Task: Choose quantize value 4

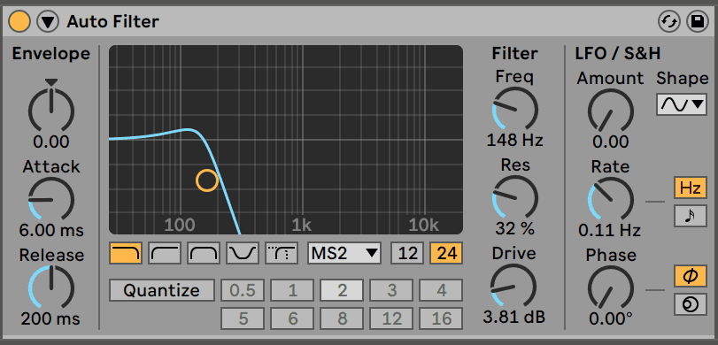Action: pyautogui.click(x=441, y=290)
